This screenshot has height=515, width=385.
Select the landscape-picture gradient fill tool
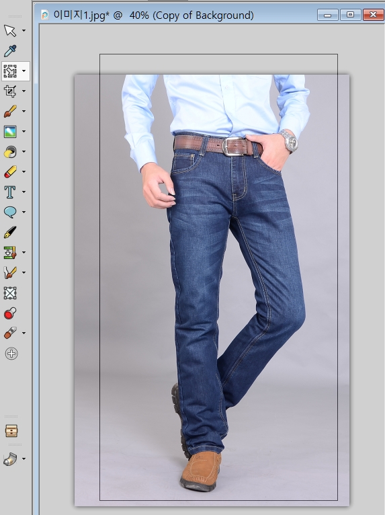tap(10, 131)
